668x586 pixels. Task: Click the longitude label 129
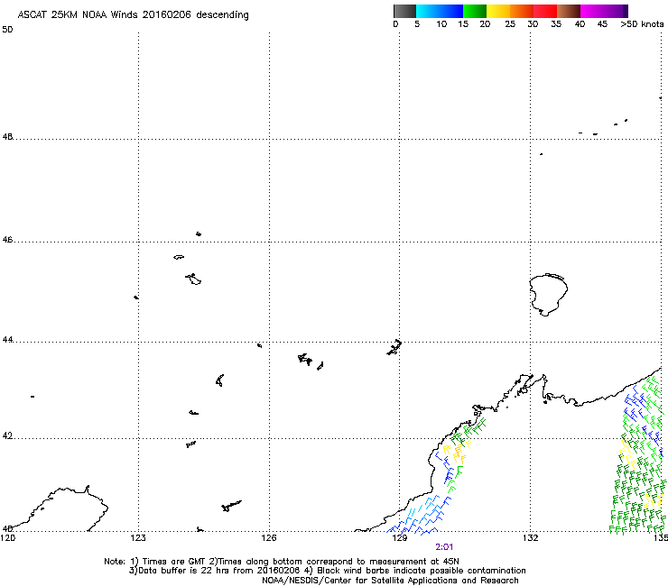(x=400, y=538)
